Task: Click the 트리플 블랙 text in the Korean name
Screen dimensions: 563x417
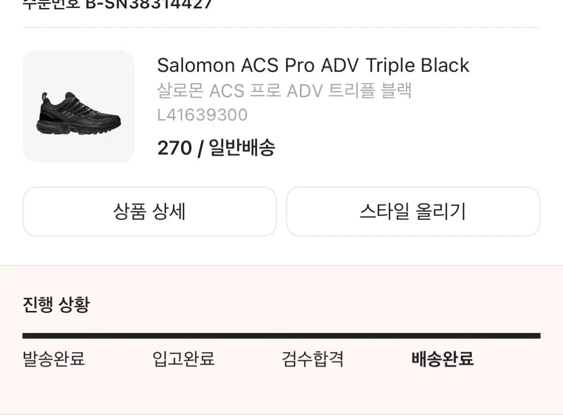Action: coord(370,91)
